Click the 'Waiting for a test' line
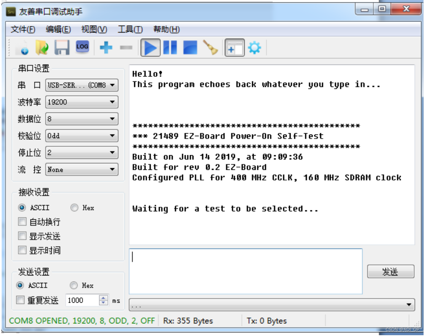The width and height of the screenshot is (426, 336). pyautogui.click(x=225, y=208)
